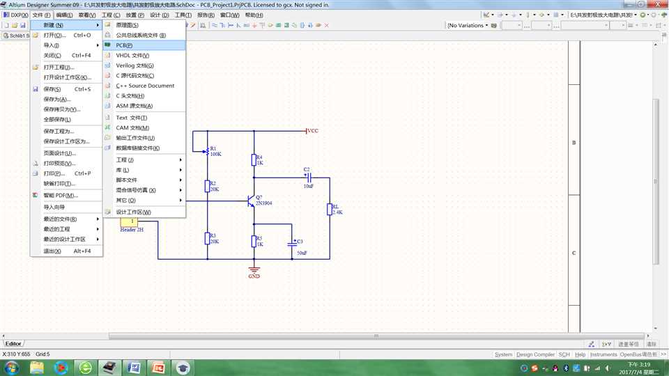Open Word from the taskbar
669x376 pixels.
click(134, 368)
